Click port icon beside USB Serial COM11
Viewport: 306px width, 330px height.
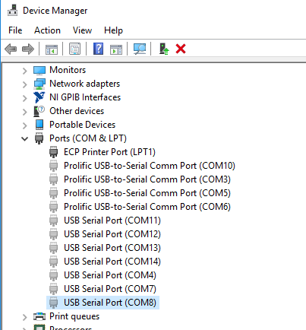[53, 221]
